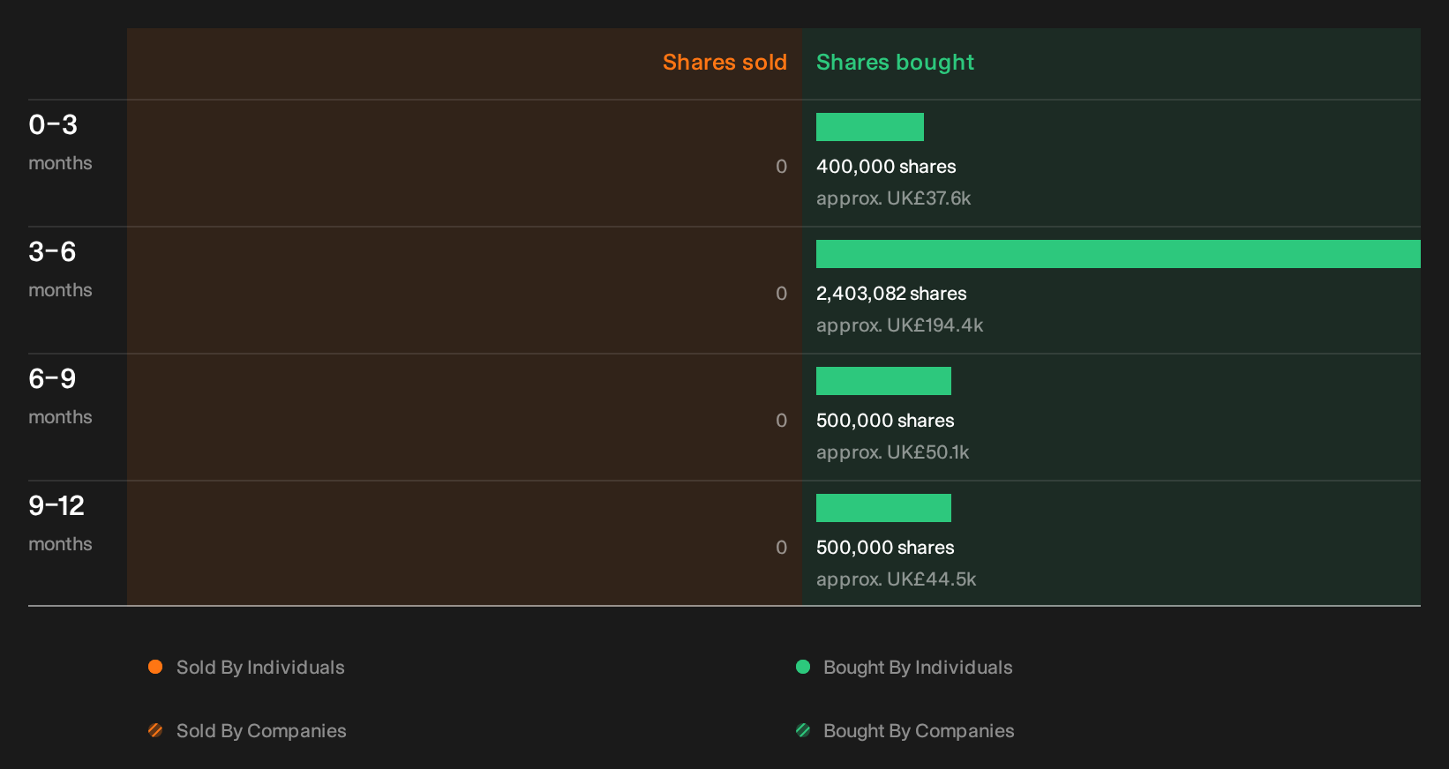Click the green Bought By Individuals legend dot
This screenshot has height=769, width=1449.
click(803, 667)
